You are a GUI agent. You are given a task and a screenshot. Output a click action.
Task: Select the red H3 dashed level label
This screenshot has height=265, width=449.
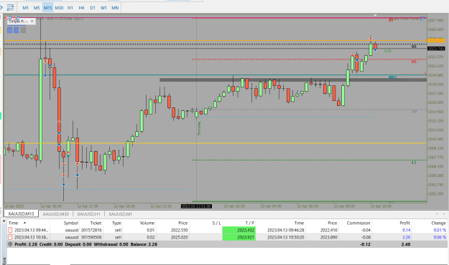pyautogui.click(x=414, y=62)
